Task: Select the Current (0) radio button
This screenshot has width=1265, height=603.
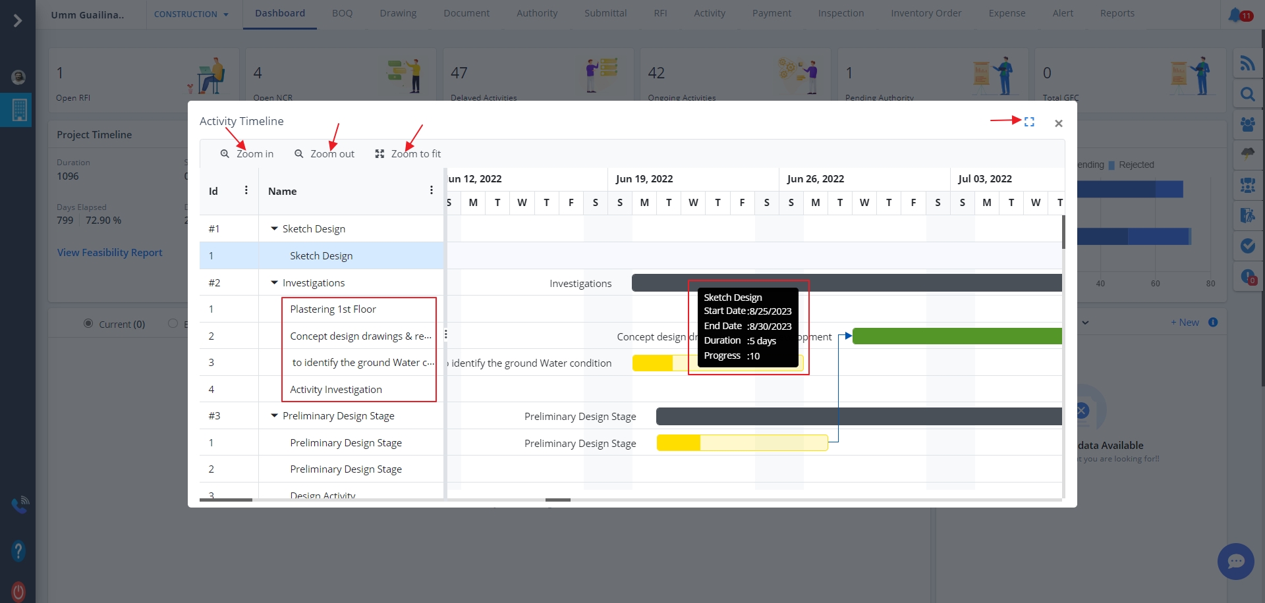Action: (88, 323)
